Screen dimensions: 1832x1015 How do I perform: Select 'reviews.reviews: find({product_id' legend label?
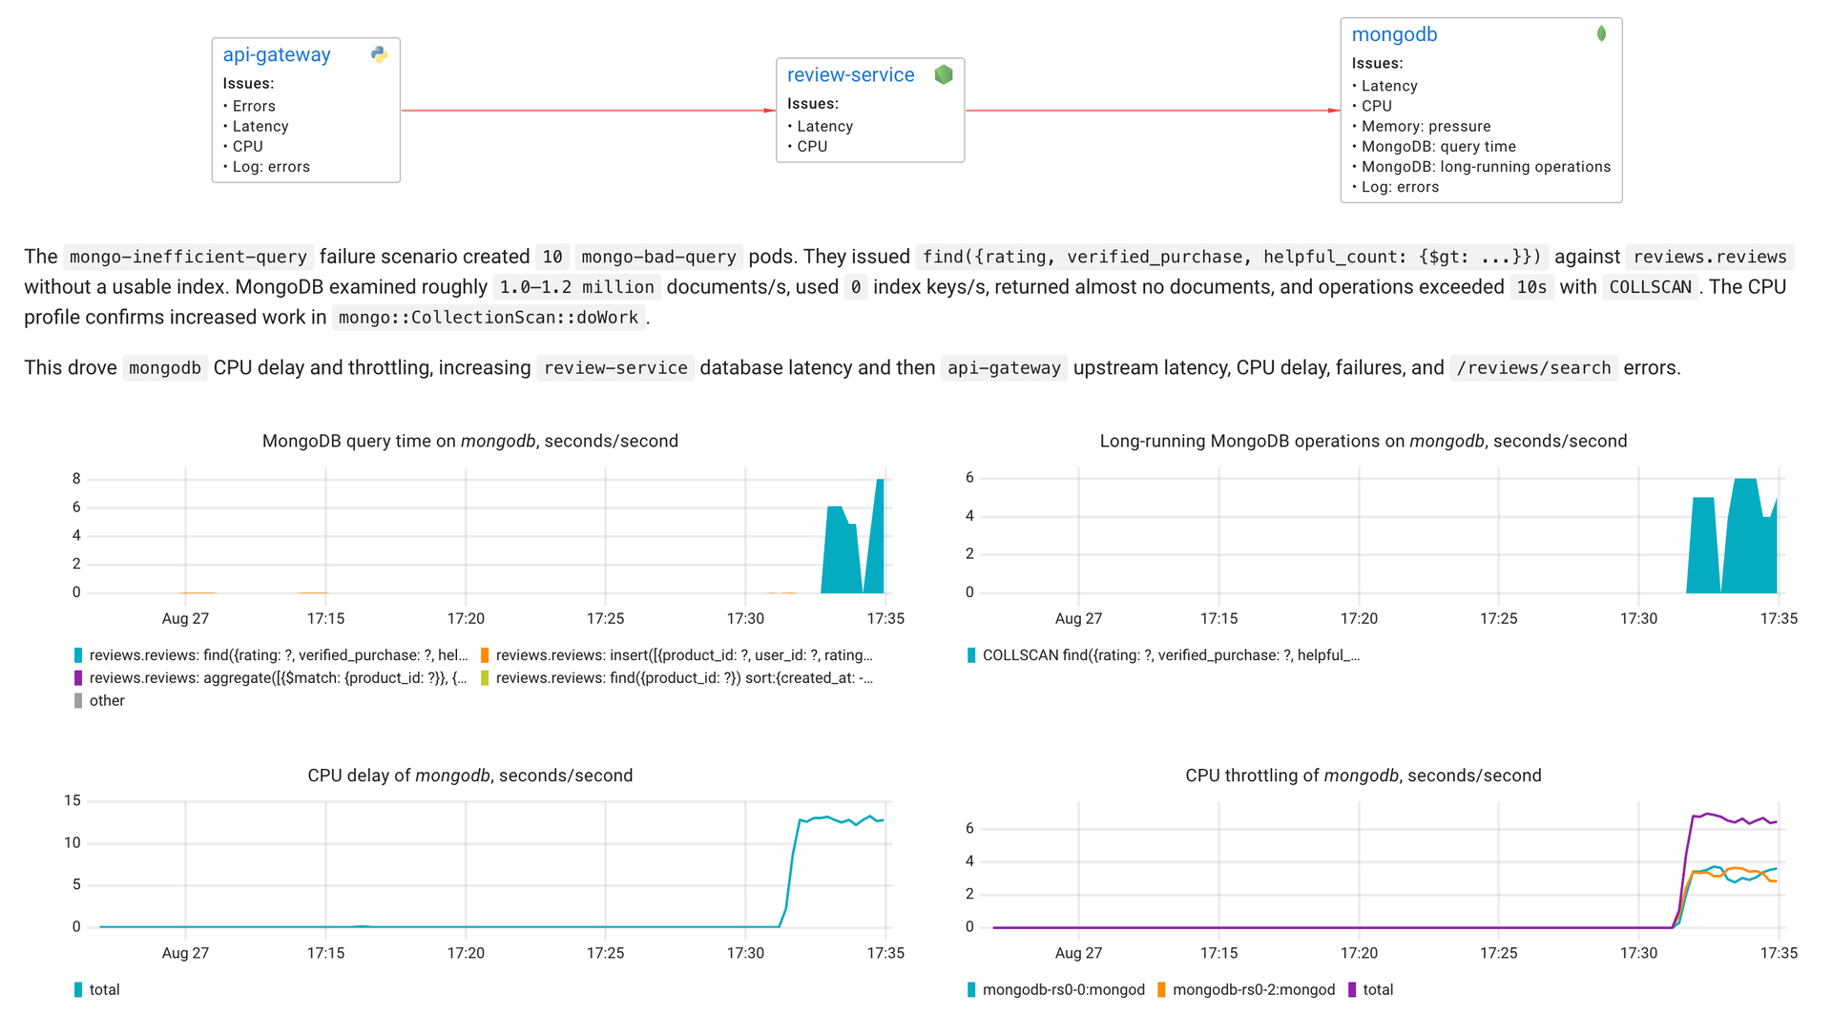tap(684, 678)
